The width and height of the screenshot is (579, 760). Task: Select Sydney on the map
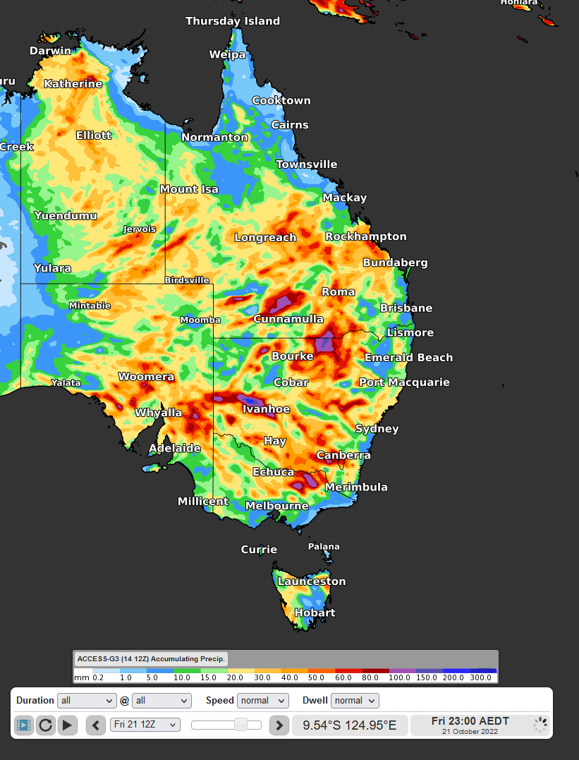coord(376,428)
